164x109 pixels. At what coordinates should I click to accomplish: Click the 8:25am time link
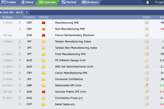[x=8, y=17]
